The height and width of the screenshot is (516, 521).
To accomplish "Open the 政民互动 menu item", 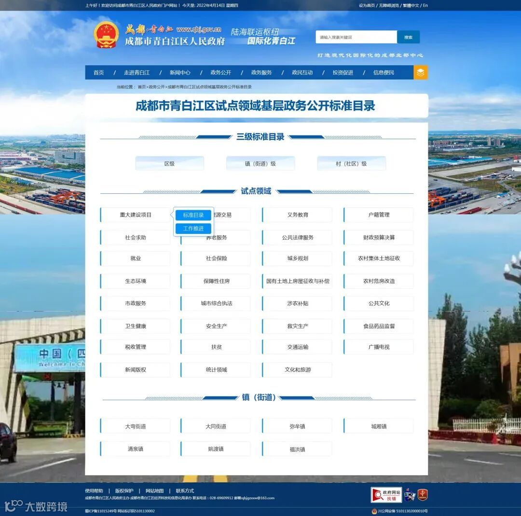I will (x=302, y=72).
